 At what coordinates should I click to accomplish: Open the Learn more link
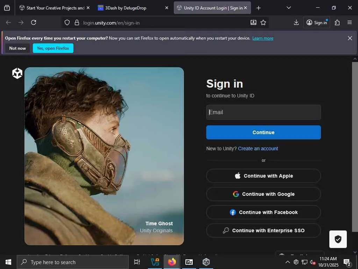click(263, 38)
